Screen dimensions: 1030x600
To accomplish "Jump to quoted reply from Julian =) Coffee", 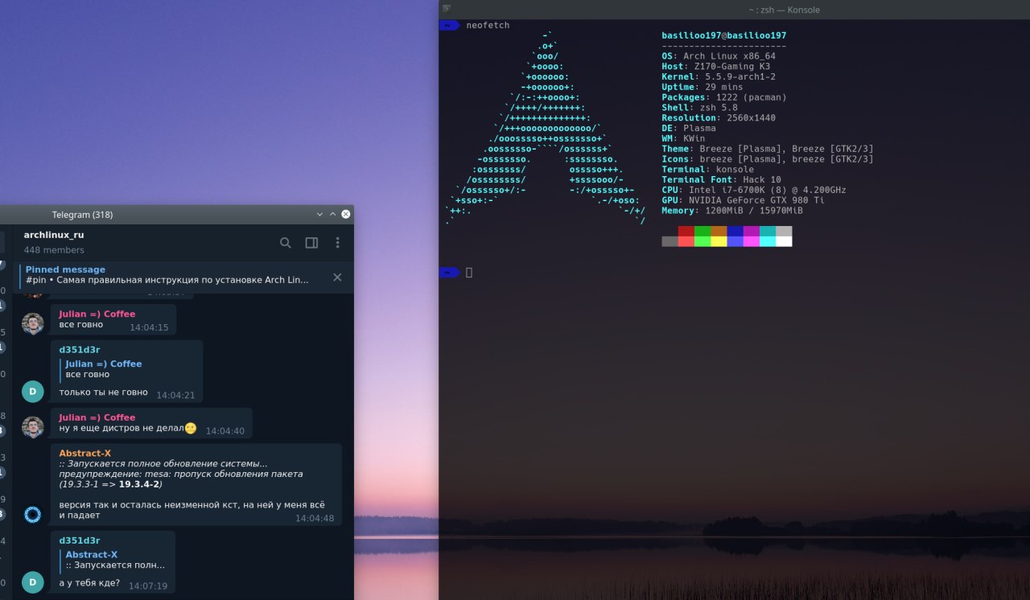I will 102,369.
